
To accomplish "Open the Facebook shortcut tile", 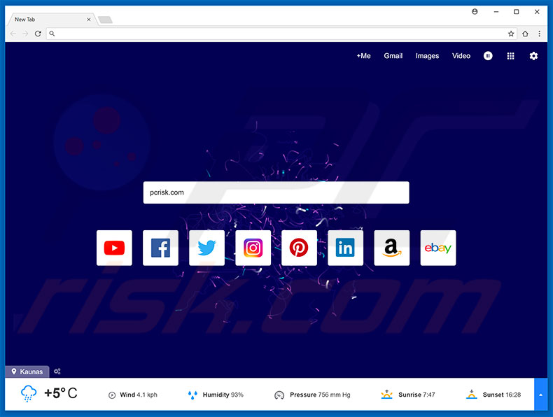I will pos(160,248).
